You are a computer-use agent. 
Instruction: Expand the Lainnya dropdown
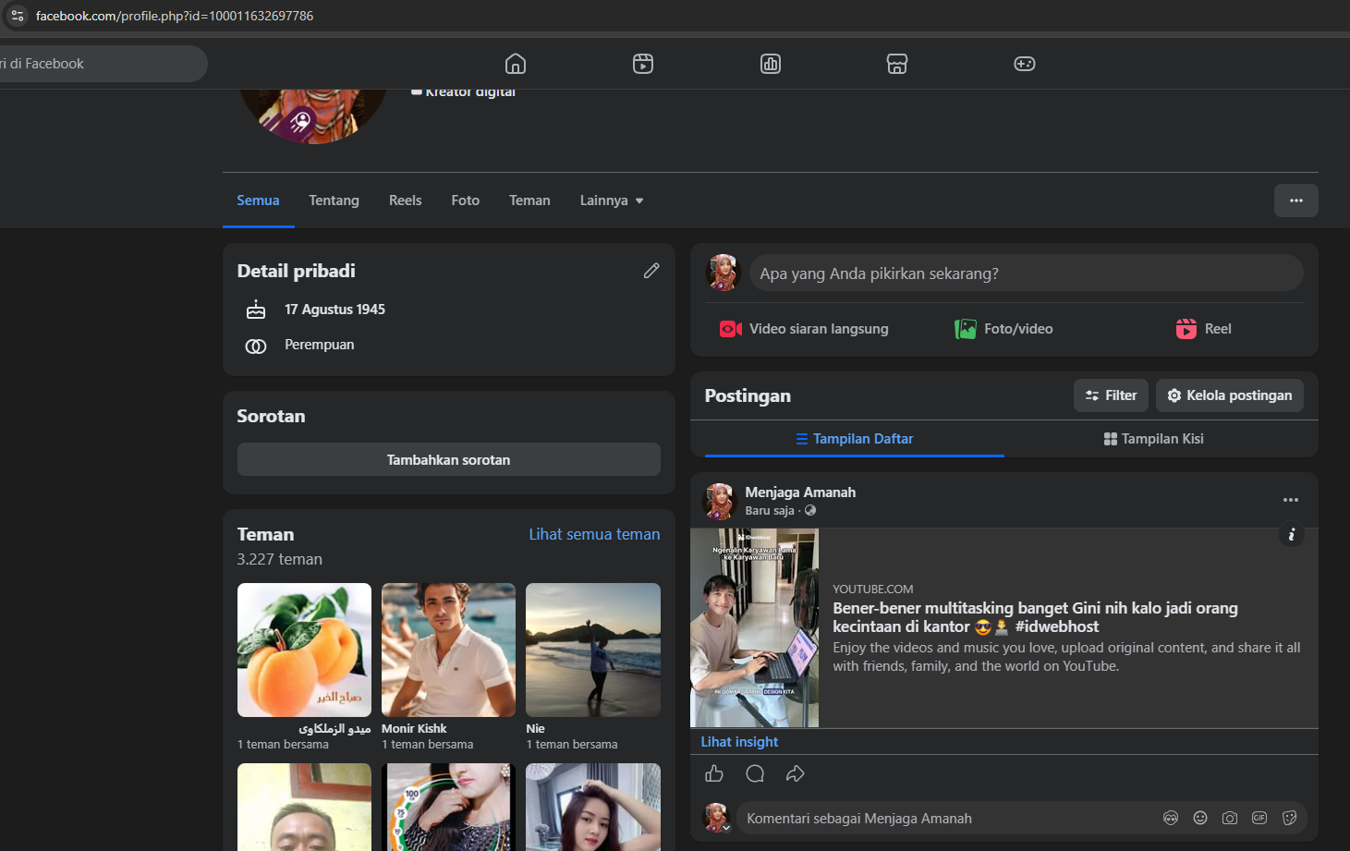pyautogui.click(x=612, y=201)
